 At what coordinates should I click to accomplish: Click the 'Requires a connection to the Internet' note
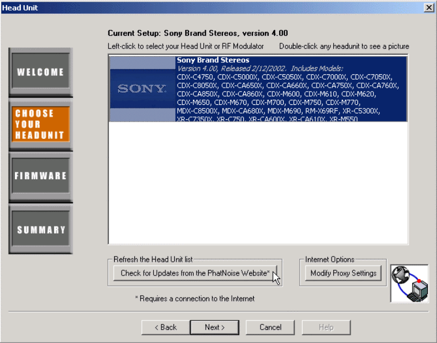195,299
